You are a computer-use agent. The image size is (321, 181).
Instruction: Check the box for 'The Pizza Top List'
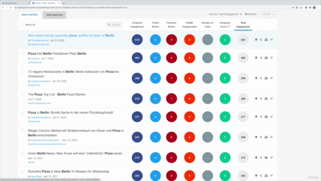(23, 95)
